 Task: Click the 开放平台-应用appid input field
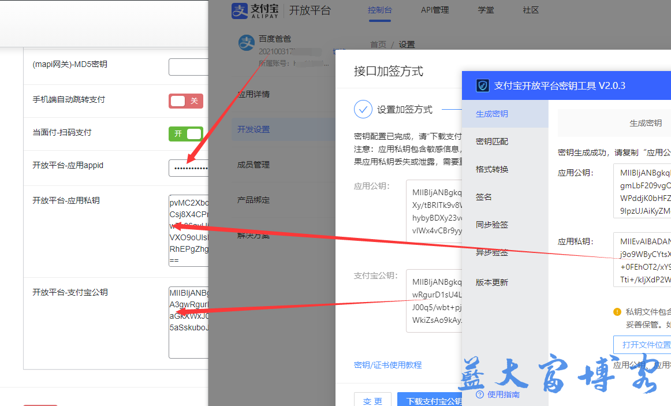188,168
